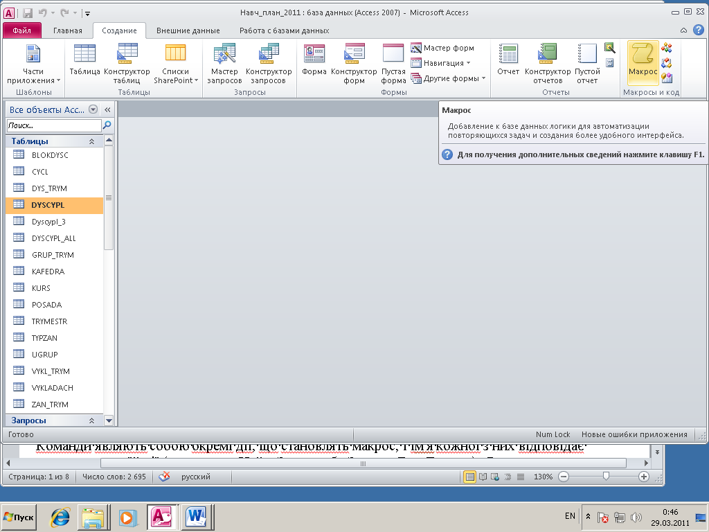Switch to Внешние данные tab
709x532 pixels.
(x=188, y=30)
